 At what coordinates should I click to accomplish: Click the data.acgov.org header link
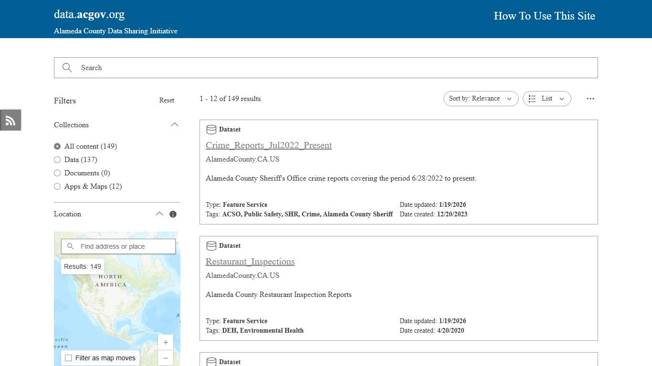[89, 14]
